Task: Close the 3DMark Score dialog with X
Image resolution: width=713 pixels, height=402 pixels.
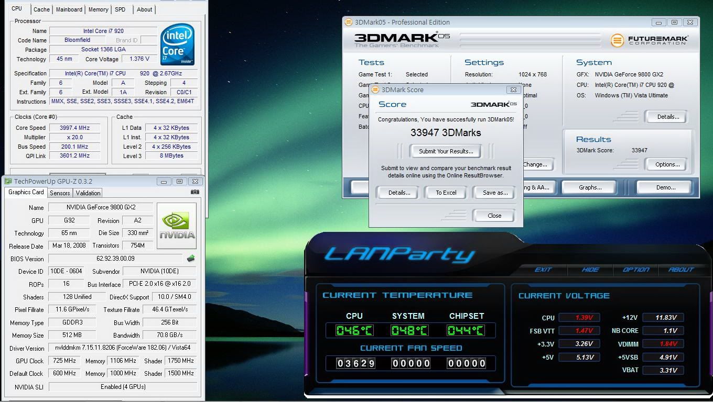Action: pyautogui.click(x=514, y=90)
